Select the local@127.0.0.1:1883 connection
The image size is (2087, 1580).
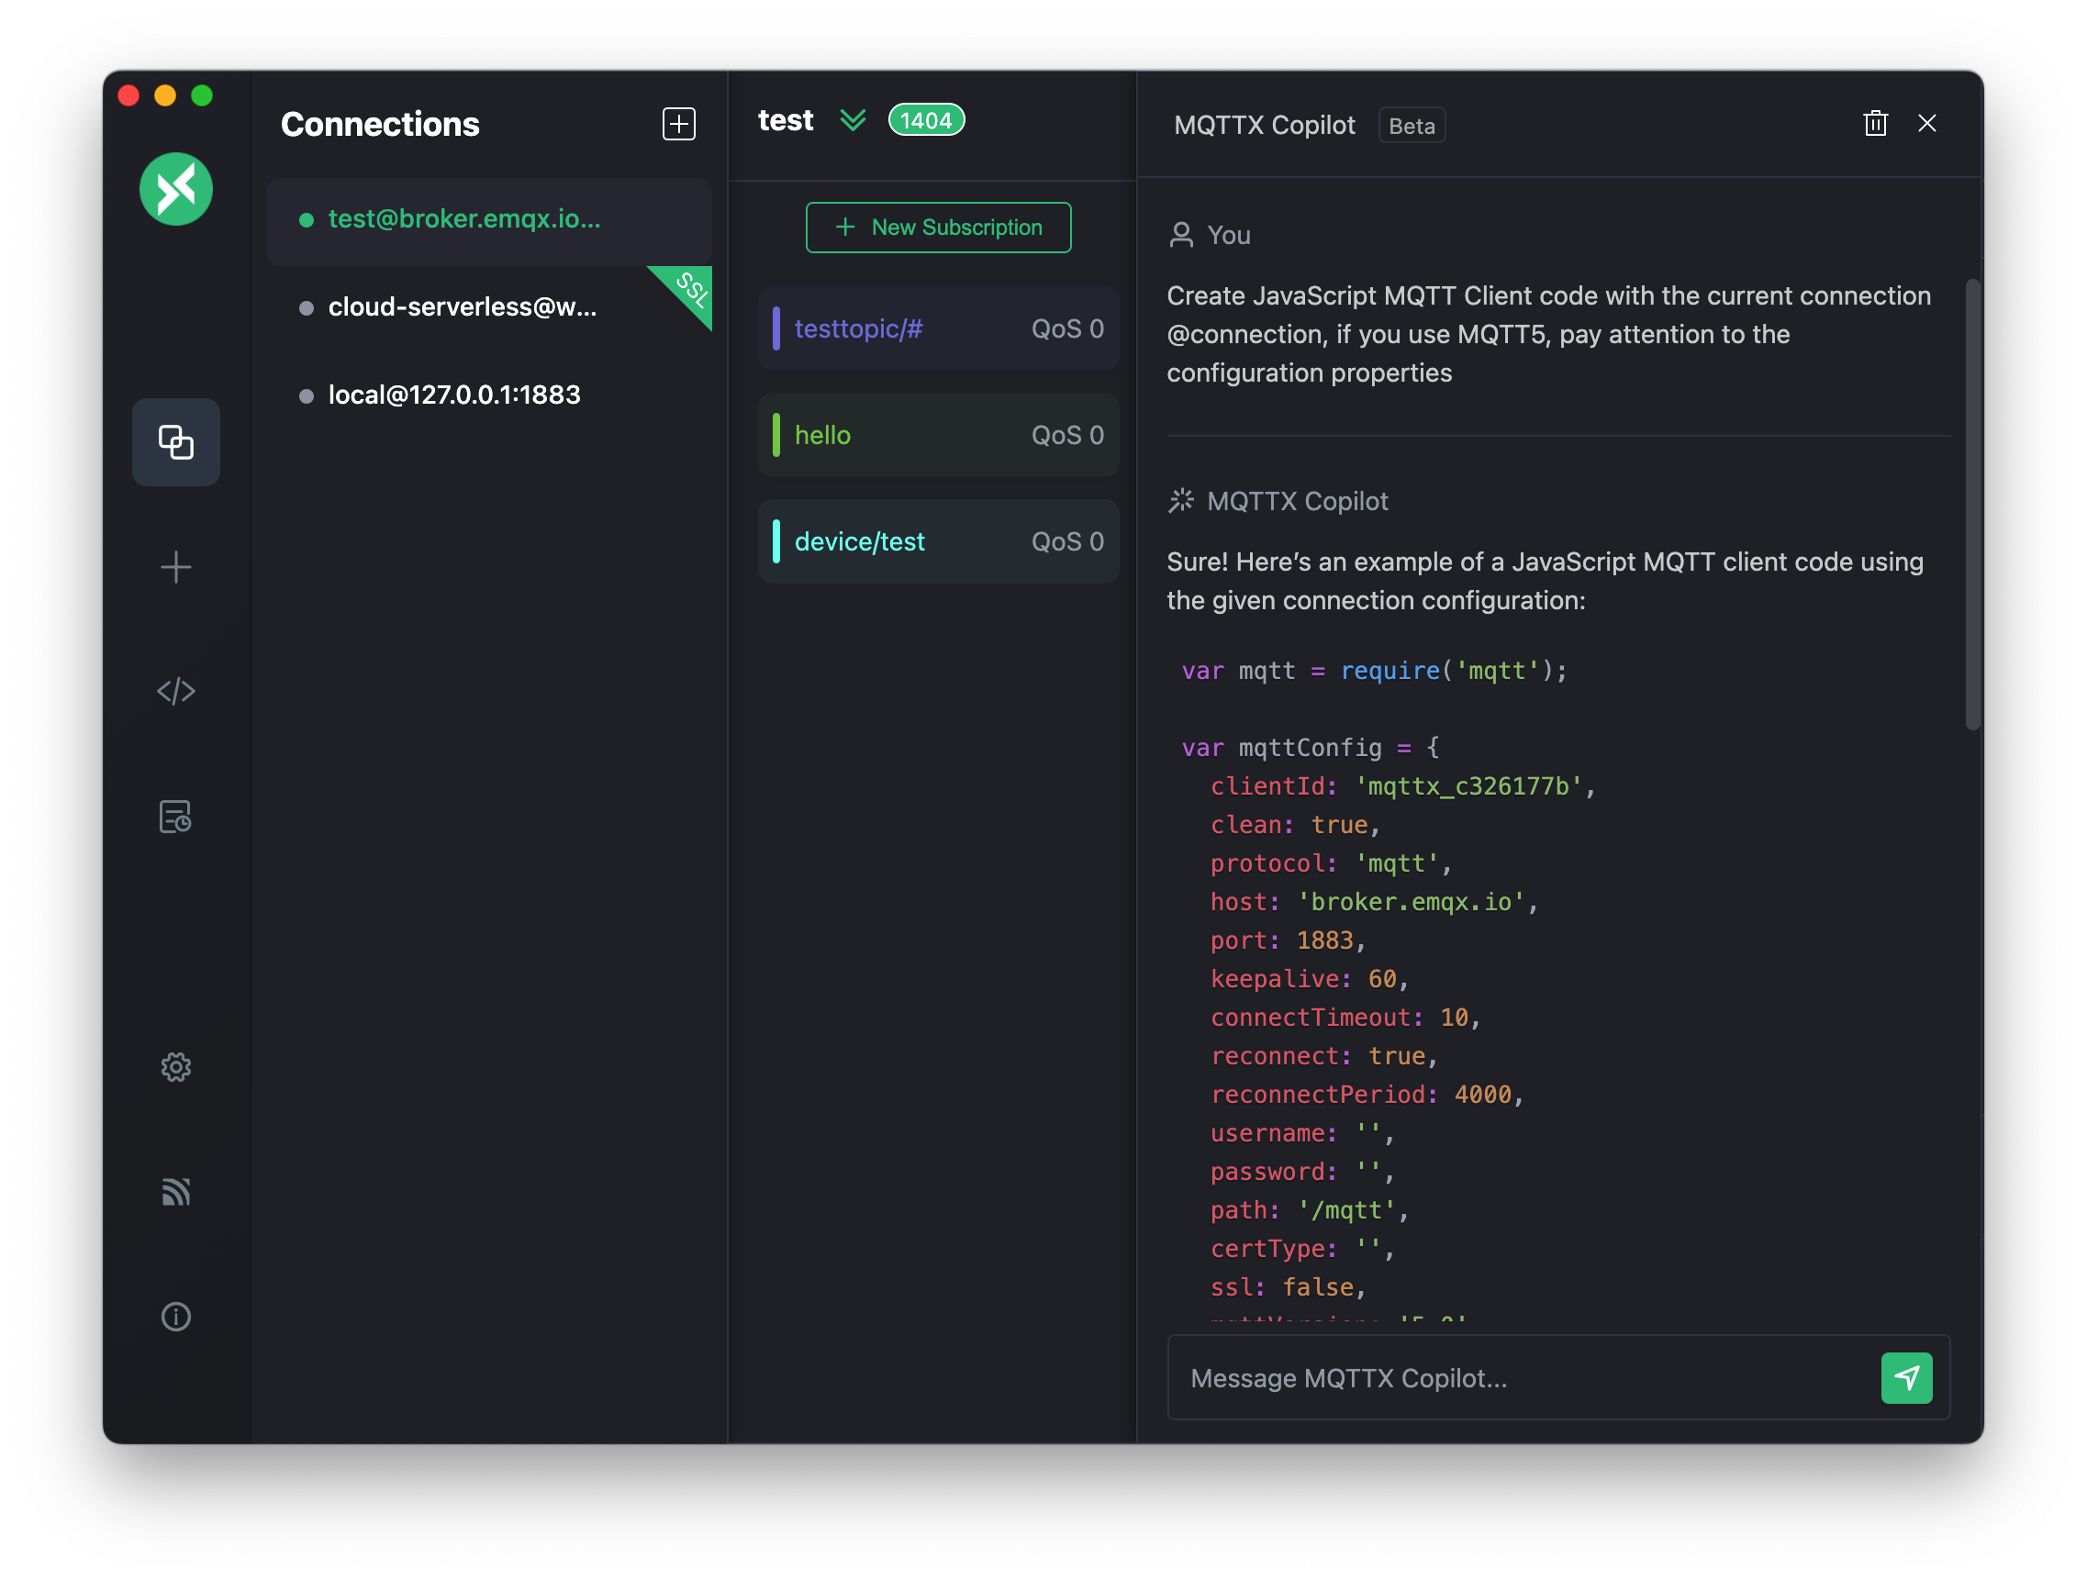point(453,395)
